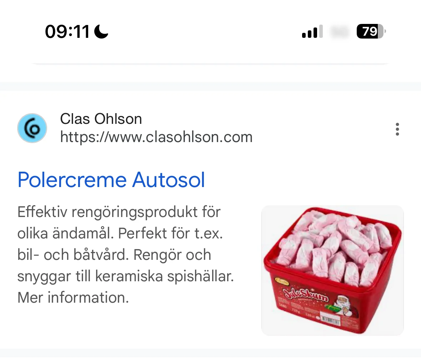Click the barcode label on candy box
Screen dimensions: 421x358
tap(331, 320)
